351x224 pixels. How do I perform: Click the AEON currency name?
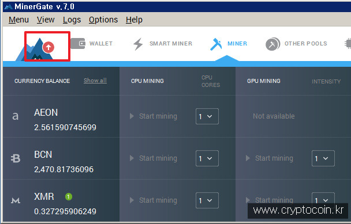(46, 112)
